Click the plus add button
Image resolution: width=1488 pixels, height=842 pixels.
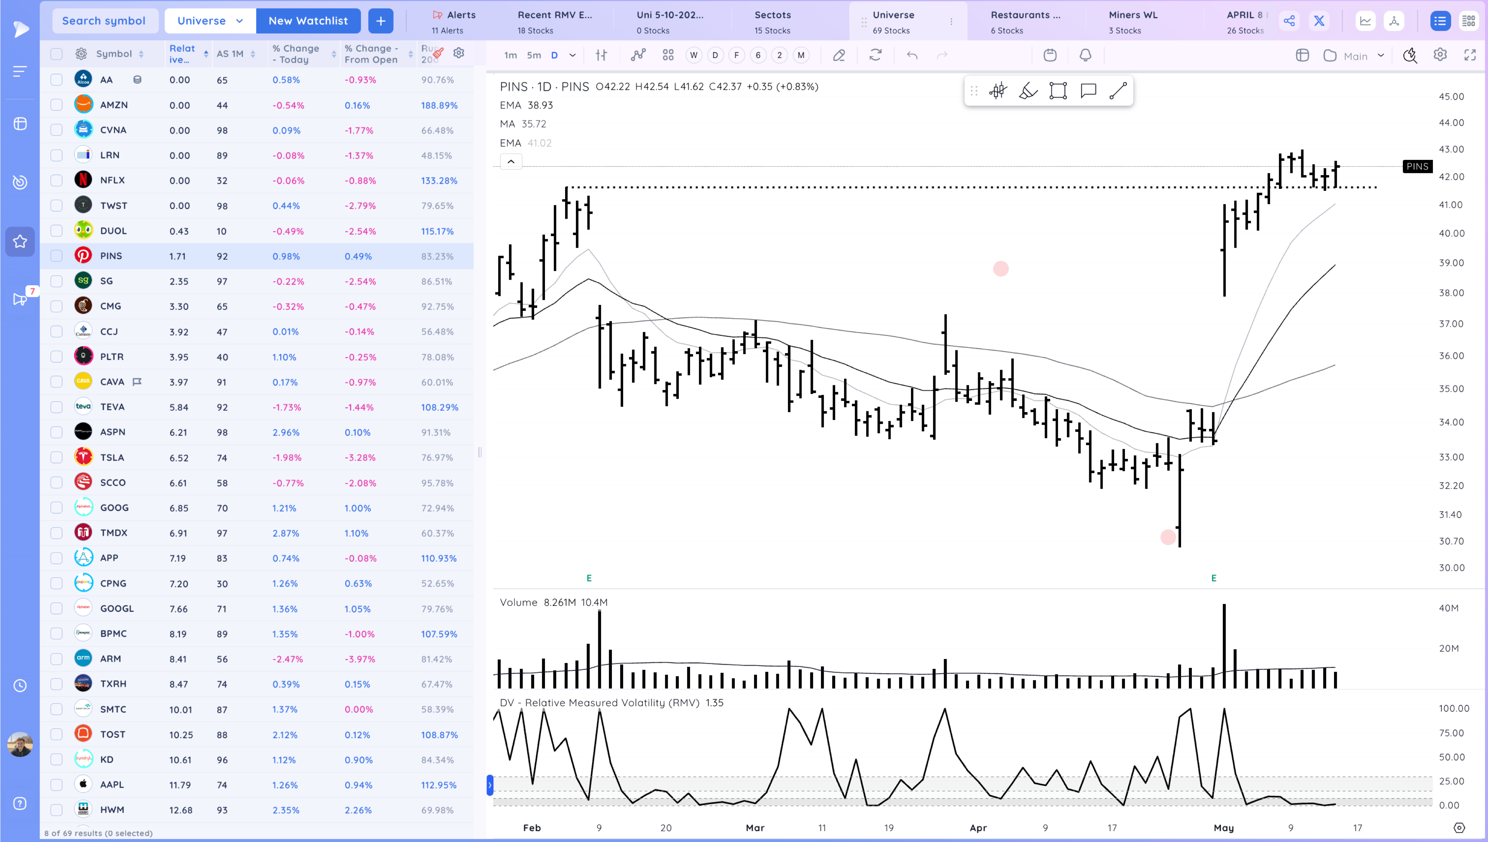(381, 21)
